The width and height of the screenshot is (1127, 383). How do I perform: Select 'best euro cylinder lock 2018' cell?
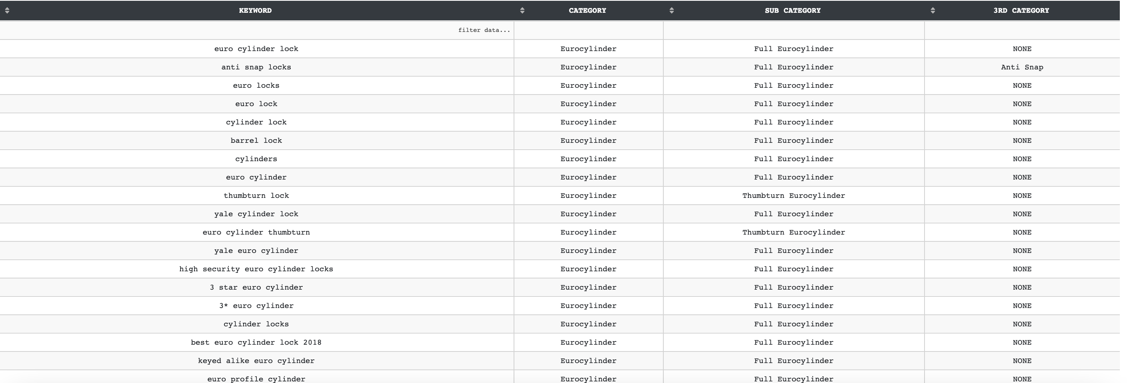256,342
